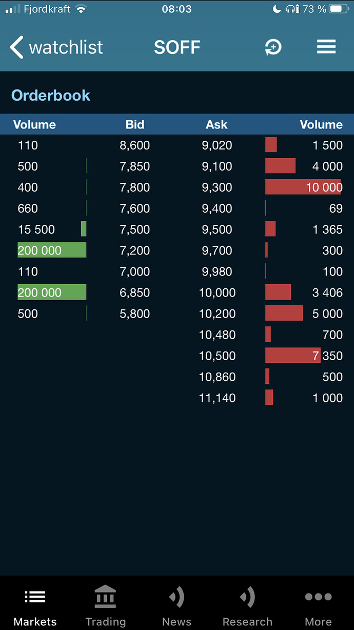Open the Markets tab list icon

[35, 597]
